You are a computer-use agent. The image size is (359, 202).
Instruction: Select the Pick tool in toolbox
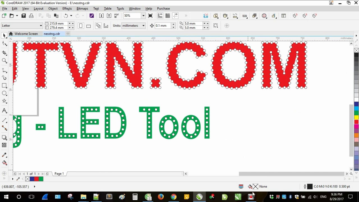[4, 35]
